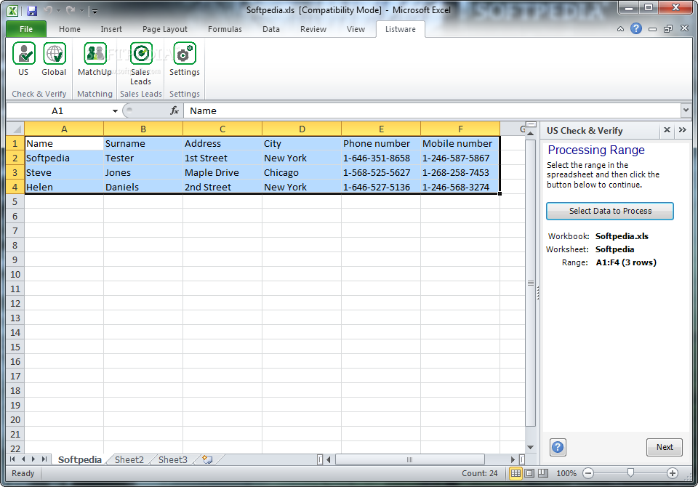Screen dimensions: 698x487
Task: Open the US Check & Verify tool
Action: click(23, 60)
